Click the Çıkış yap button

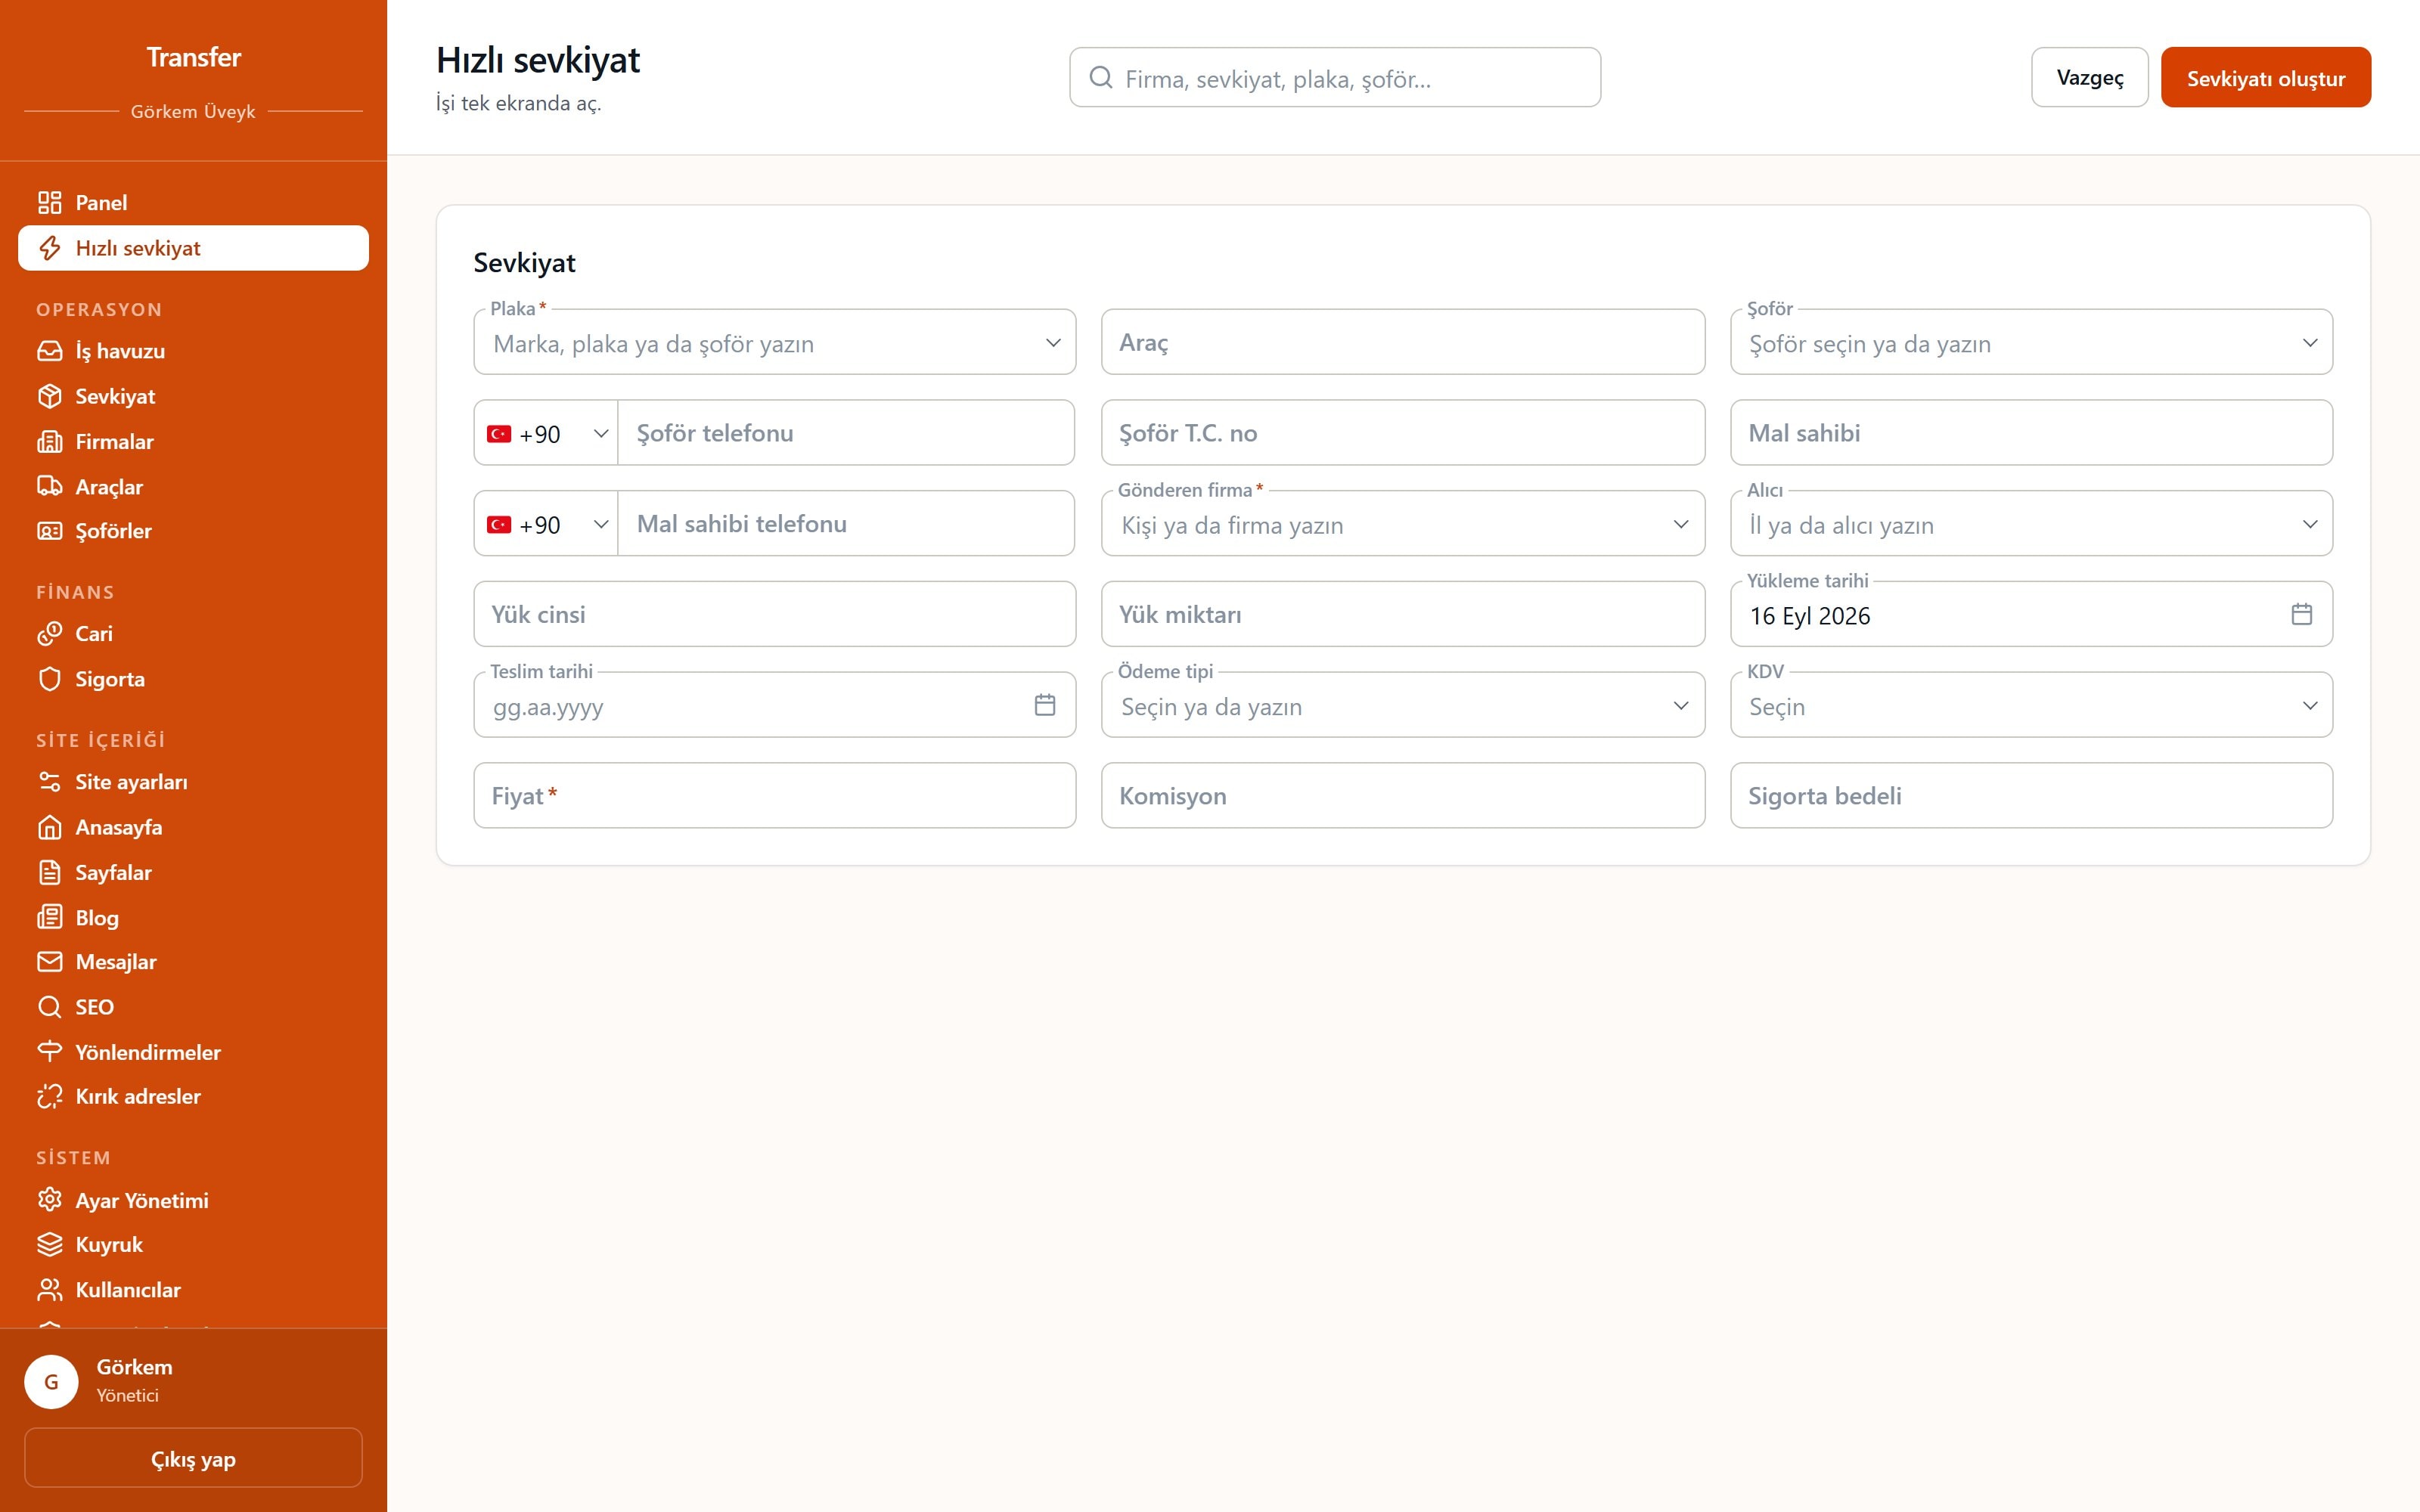point(193,1458)
